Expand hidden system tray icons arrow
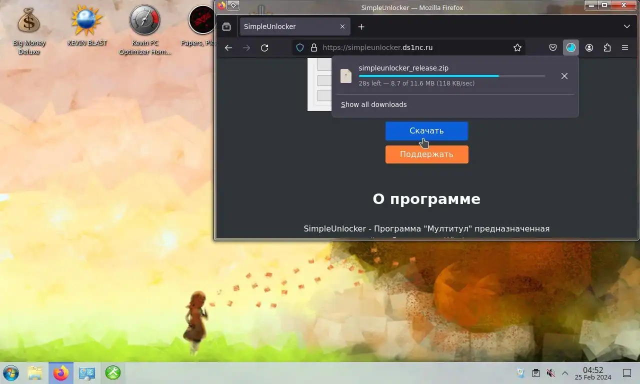Screen dimensions: 640x384 point(565,373)
